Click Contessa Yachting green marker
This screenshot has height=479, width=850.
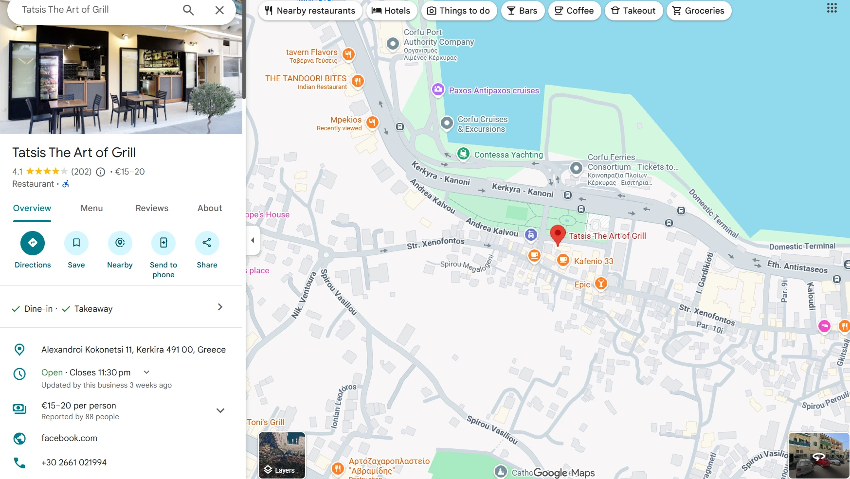[464, 154]
